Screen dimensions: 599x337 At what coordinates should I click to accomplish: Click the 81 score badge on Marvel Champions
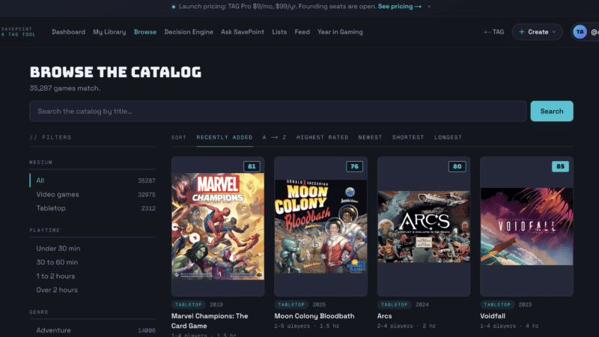coord(252,166)
